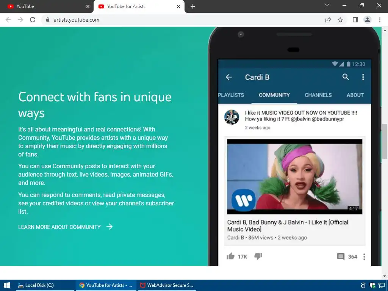Click the browser back arrow
The height and width of the screenshot is (291, 388).
pyautogui.click(x=8, y=20)
